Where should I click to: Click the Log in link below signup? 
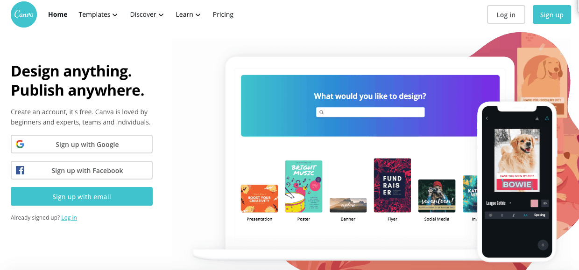(69, 218)
